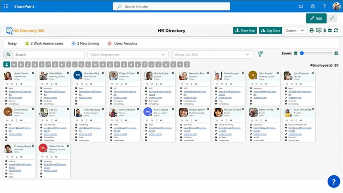Click the green Edit button
Screen dimensions: 343x193
tap(316, 18)
